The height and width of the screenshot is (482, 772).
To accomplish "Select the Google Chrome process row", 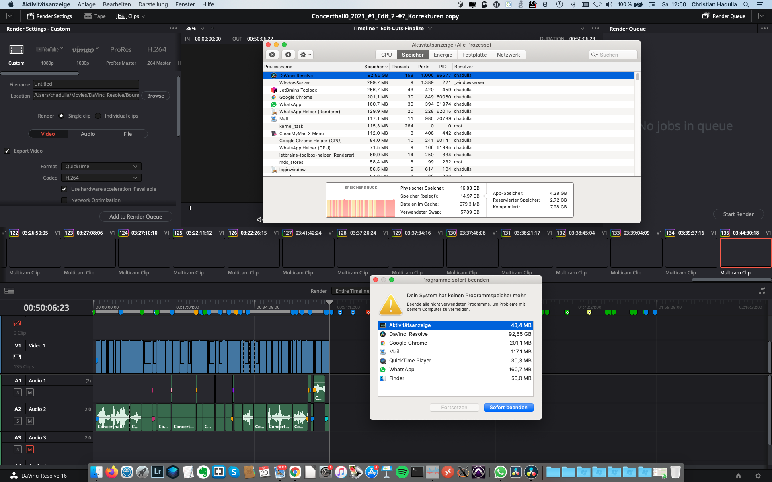I will point(448,97).
